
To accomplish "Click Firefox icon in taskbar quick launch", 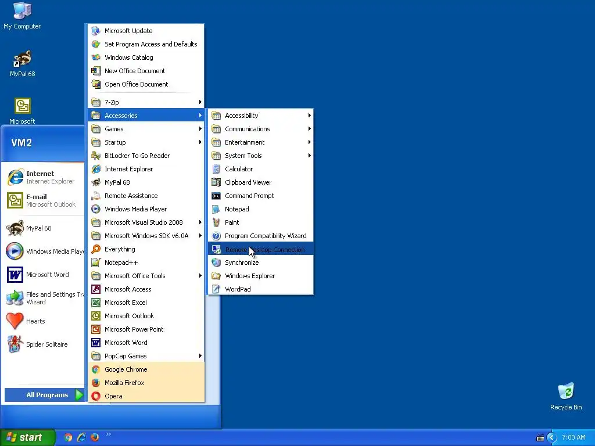I will coord(95,437).
